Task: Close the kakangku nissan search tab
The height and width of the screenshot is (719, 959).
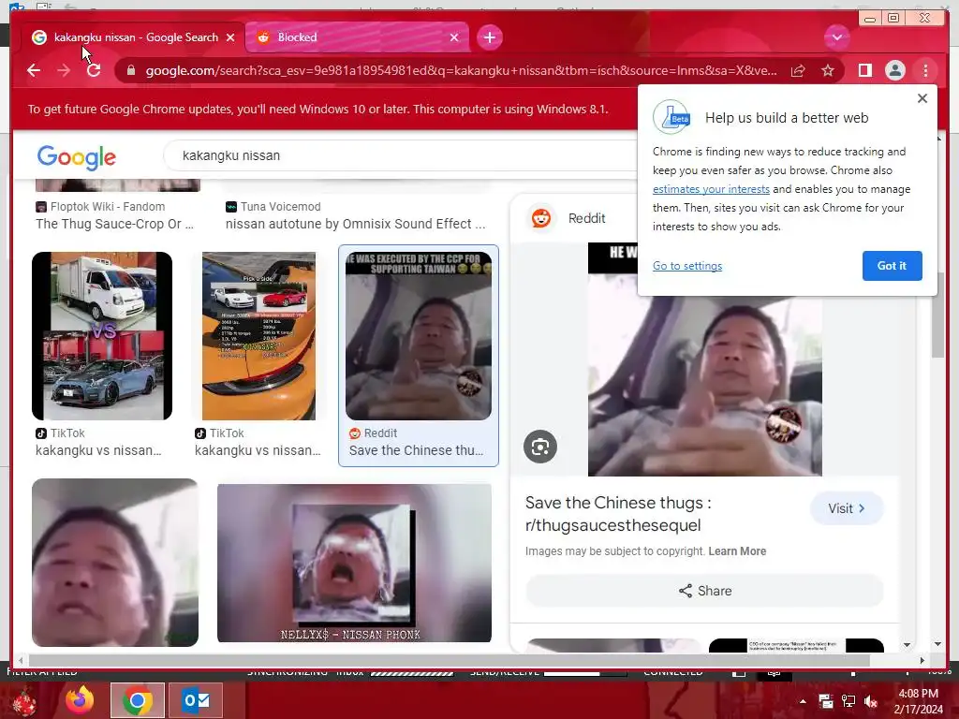Action: 230,37
